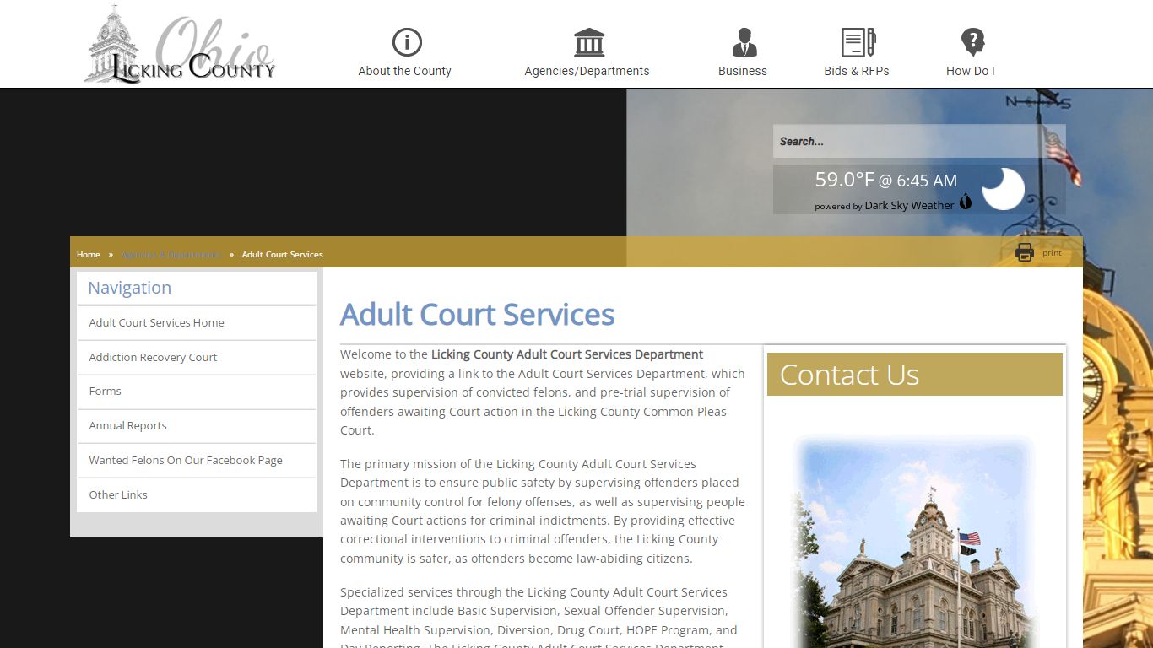Open the Business menu label
The width and height of the screenshot is (1153, 648).
(743, 71)
